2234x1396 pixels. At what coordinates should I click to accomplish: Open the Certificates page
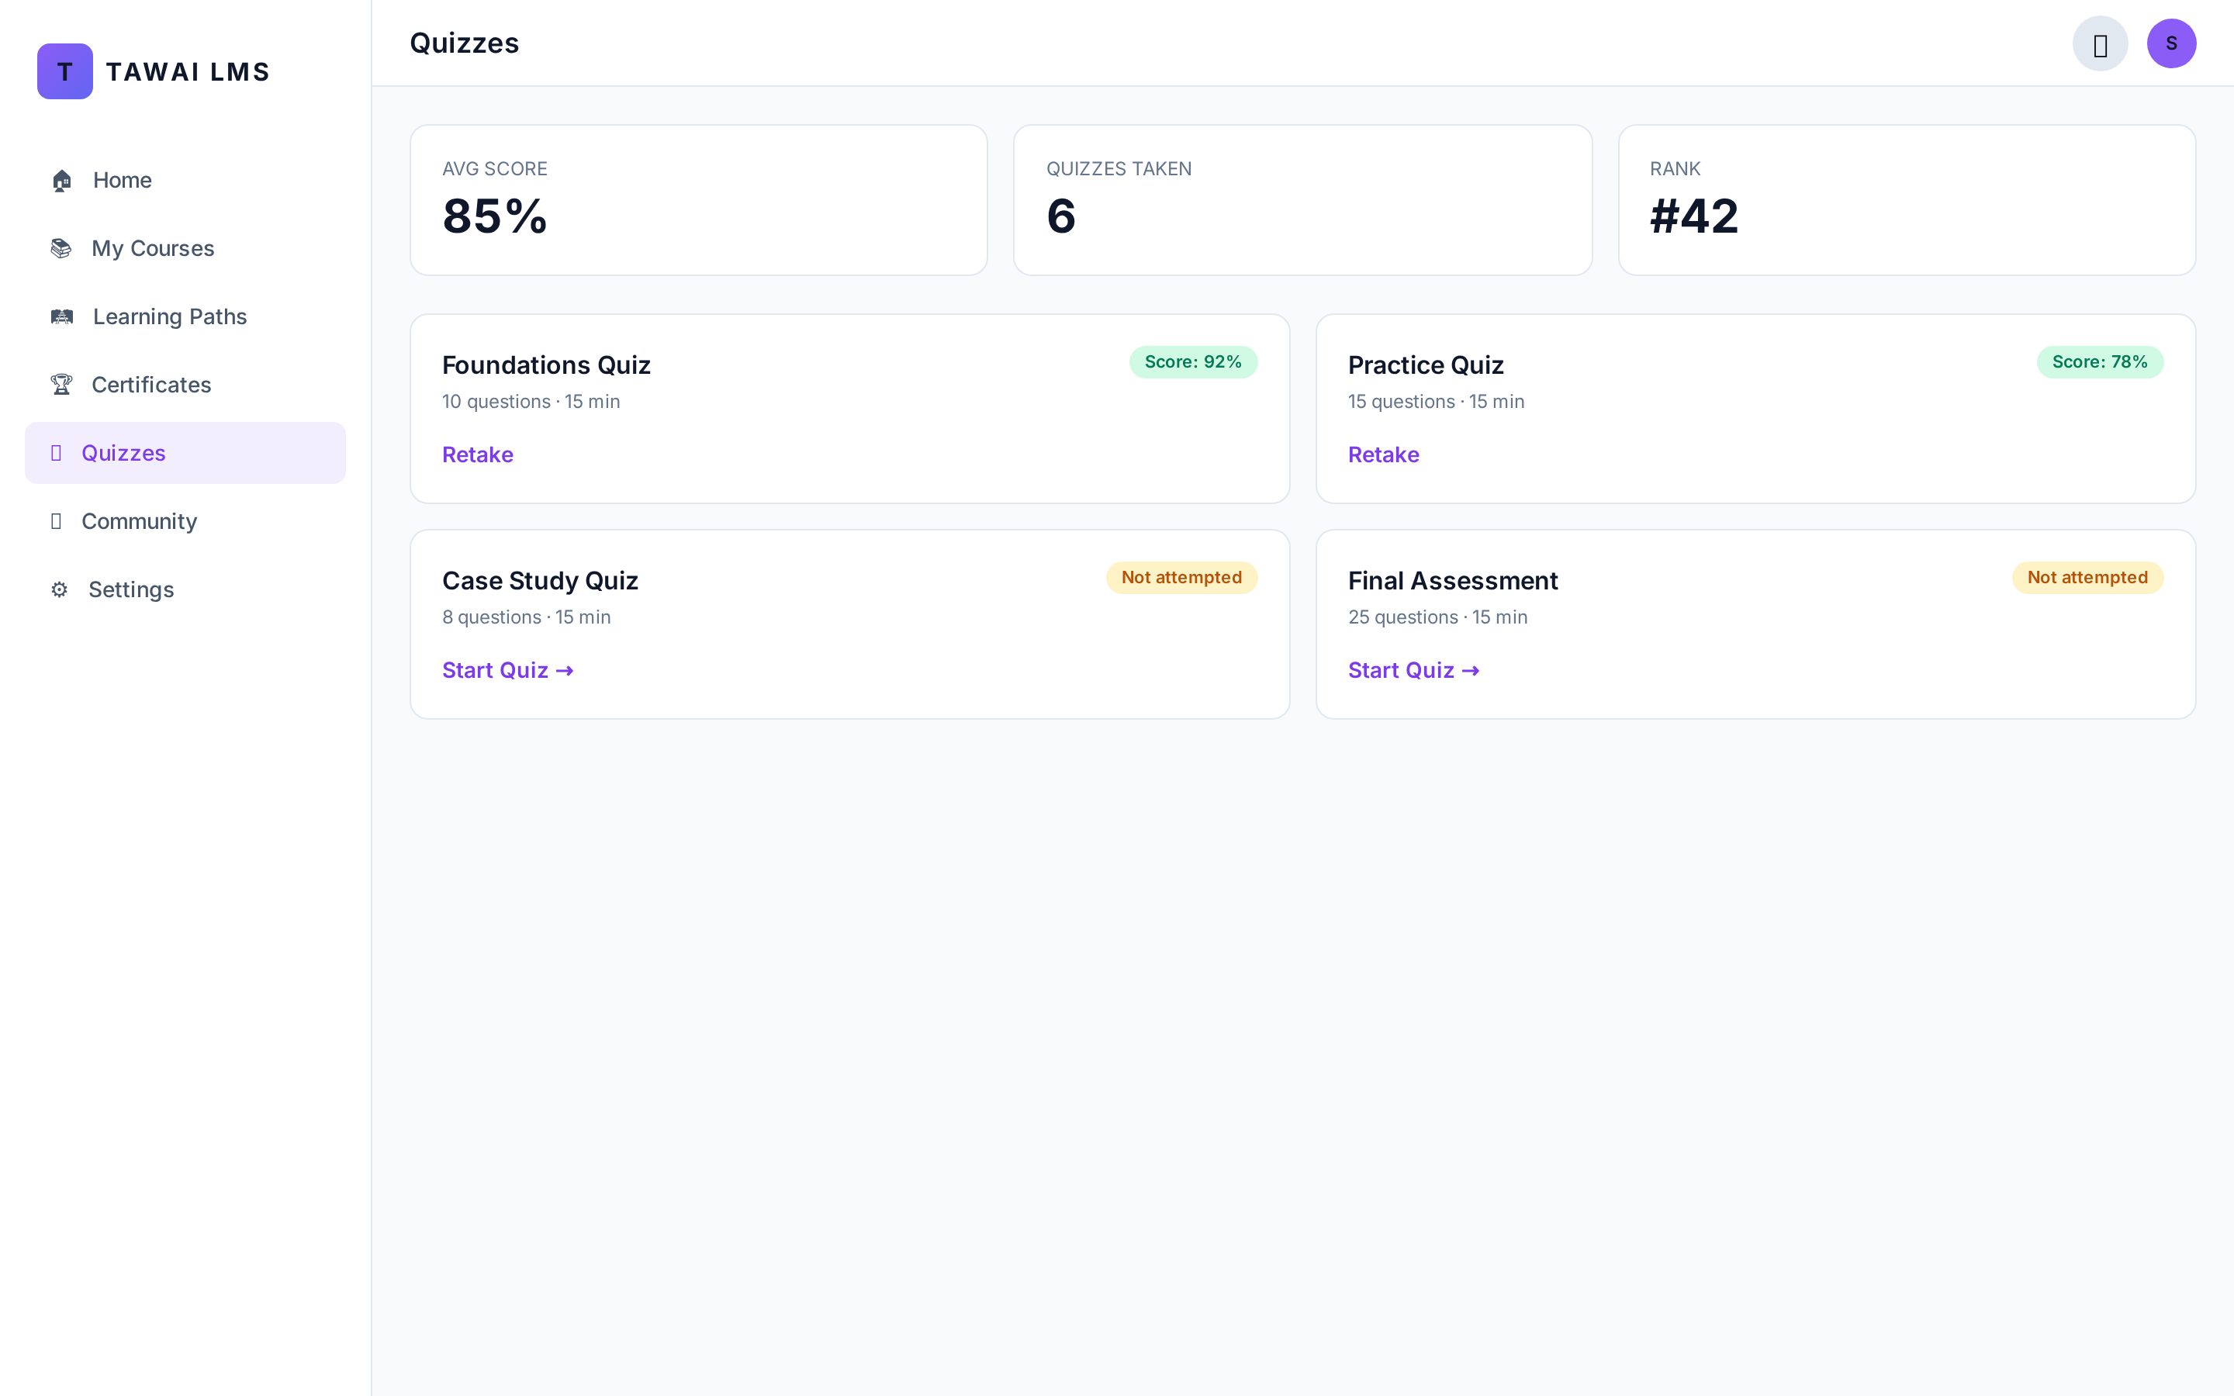(185, 385)
